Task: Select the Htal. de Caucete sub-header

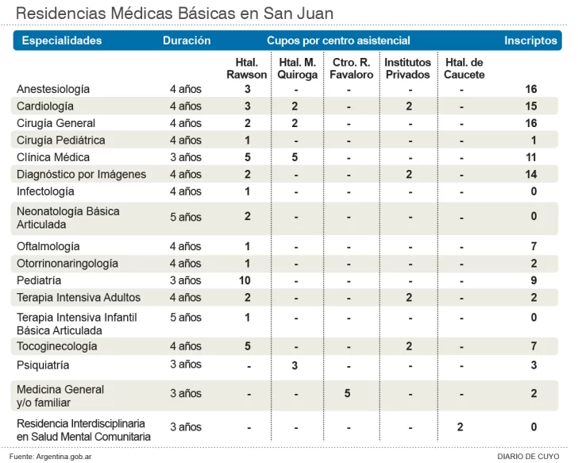Action: pos(464,69)
